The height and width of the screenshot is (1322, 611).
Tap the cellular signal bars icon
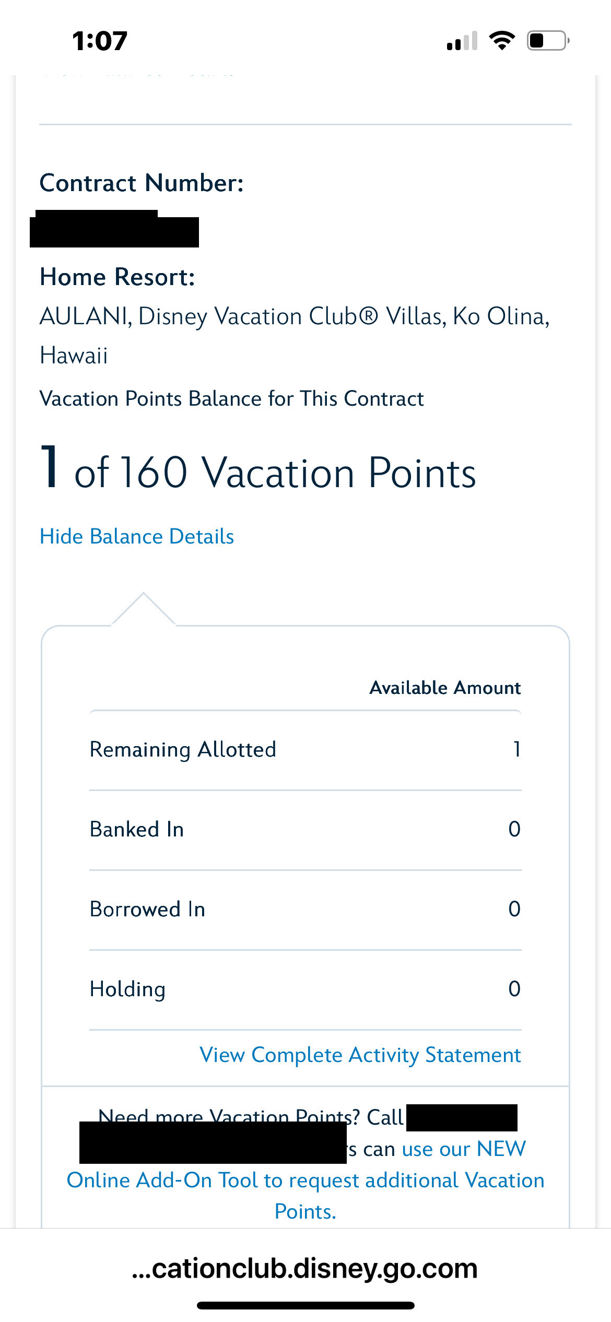(462, 41)
